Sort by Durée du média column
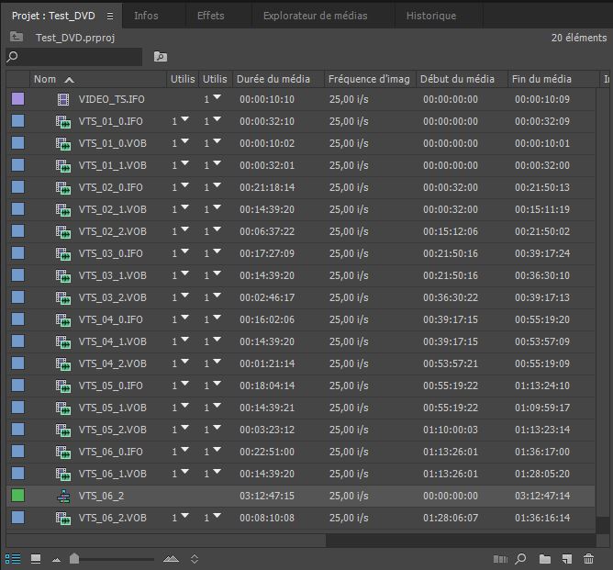 point(278,79)
